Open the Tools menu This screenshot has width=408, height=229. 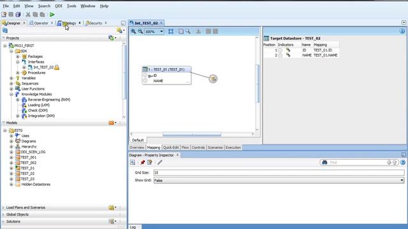(x=71, y=6)
